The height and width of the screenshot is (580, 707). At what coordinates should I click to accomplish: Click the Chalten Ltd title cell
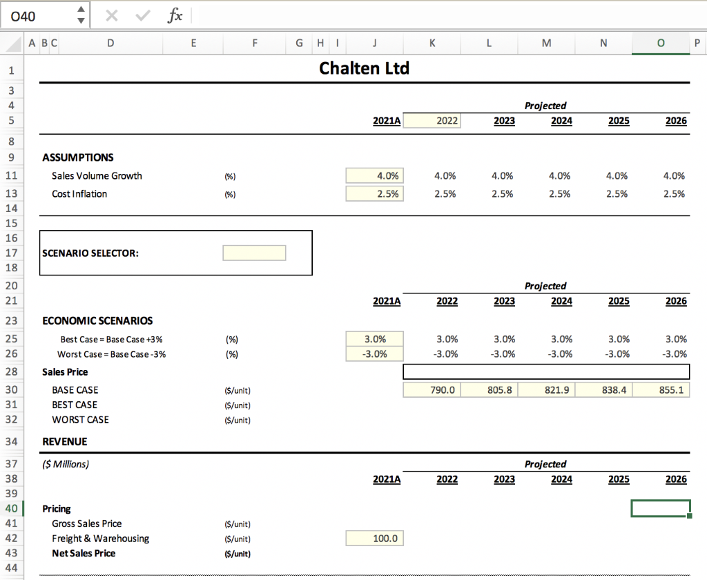pos(364,68)
